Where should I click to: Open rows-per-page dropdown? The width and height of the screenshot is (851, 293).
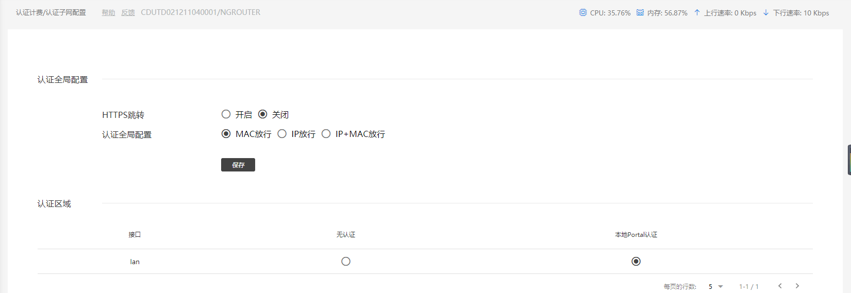point(715,286)
